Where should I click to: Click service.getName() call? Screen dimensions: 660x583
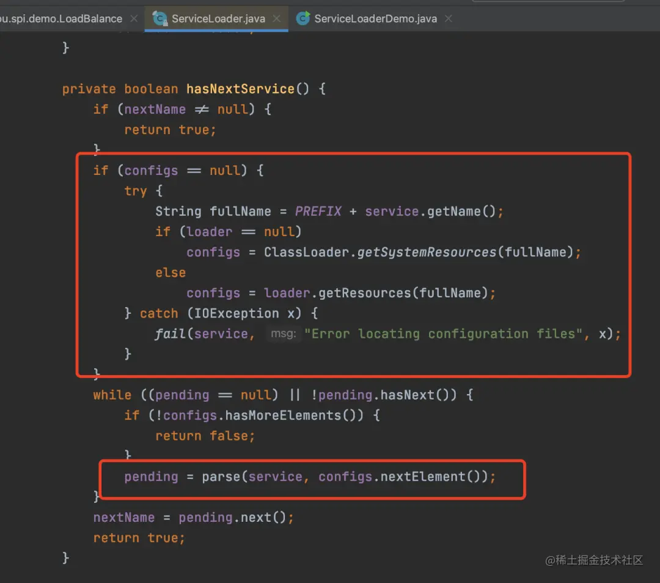coord(430,211)
